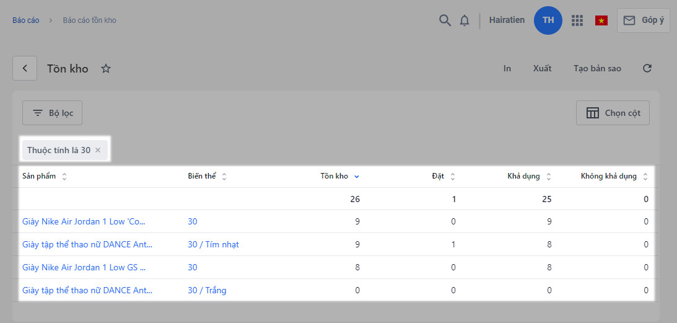Viewport: 677px width, 323px height.
Task: Remove the 'Thuộc tính là 30' filter
Action: 98,150
